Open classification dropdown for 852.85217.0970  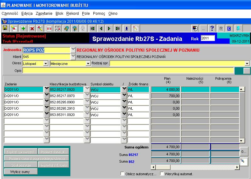(87, 96)
